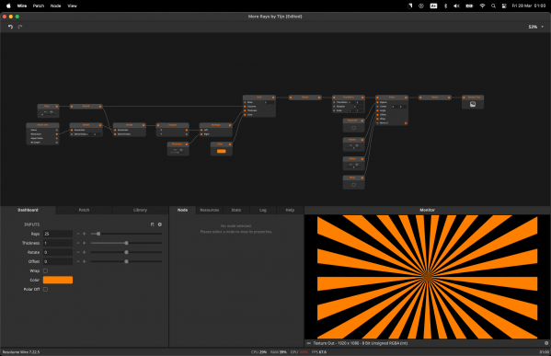The height and width of the screenshot is (356, 551).
Task: Increase Offset with the plus button
Action: [x=84, y=261]
